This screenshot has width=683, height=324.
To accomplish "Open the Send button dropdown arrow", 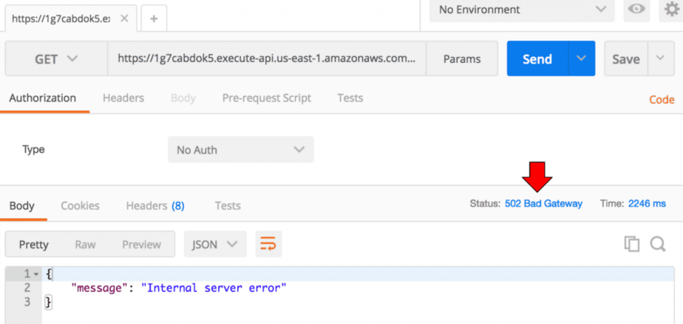I will [x=582, y=59].
